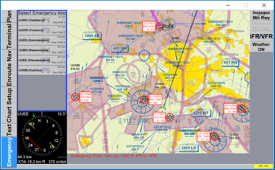This screenshot has height=170, width=275.
Task: Click the UUBW Ramenskoye airport symbol on map
Action: 242,109
